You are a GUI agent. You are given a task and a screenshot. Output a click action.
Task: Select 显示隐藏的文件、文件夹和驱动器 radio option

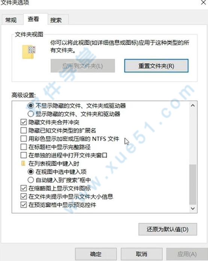(31, 114)
